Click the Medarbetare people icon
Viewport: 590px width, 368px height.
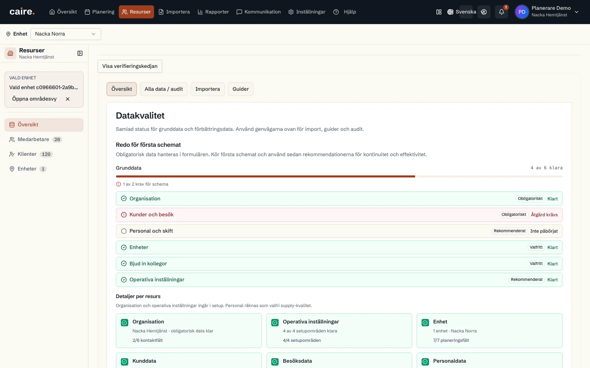click(x=12, y=139)
